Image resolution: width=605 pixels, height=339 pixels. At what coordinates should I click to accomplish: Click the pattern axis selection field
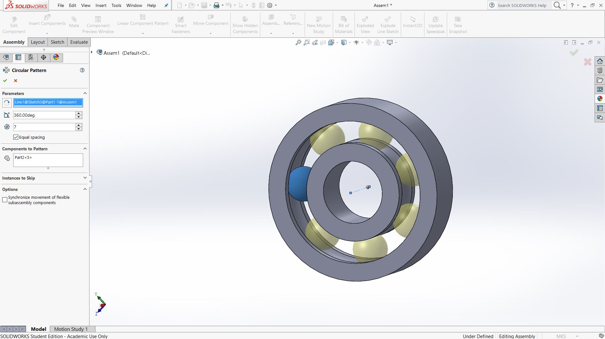pos(48,102)
